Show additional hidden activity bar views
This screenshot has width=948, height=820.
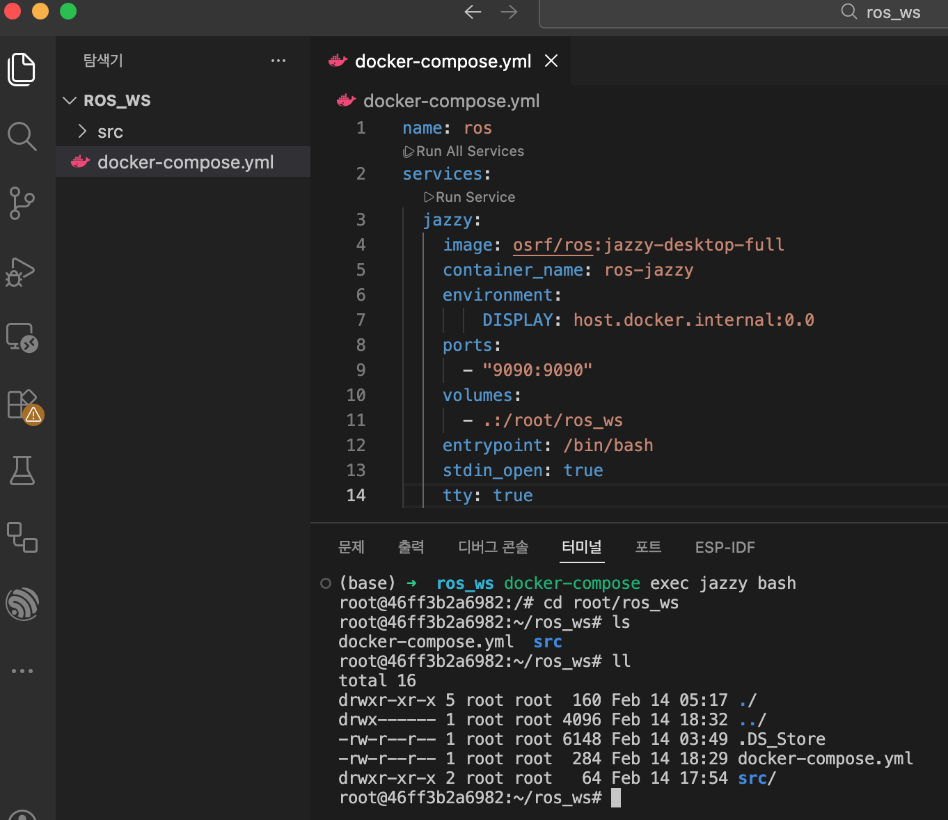click(x=22, y=671)
